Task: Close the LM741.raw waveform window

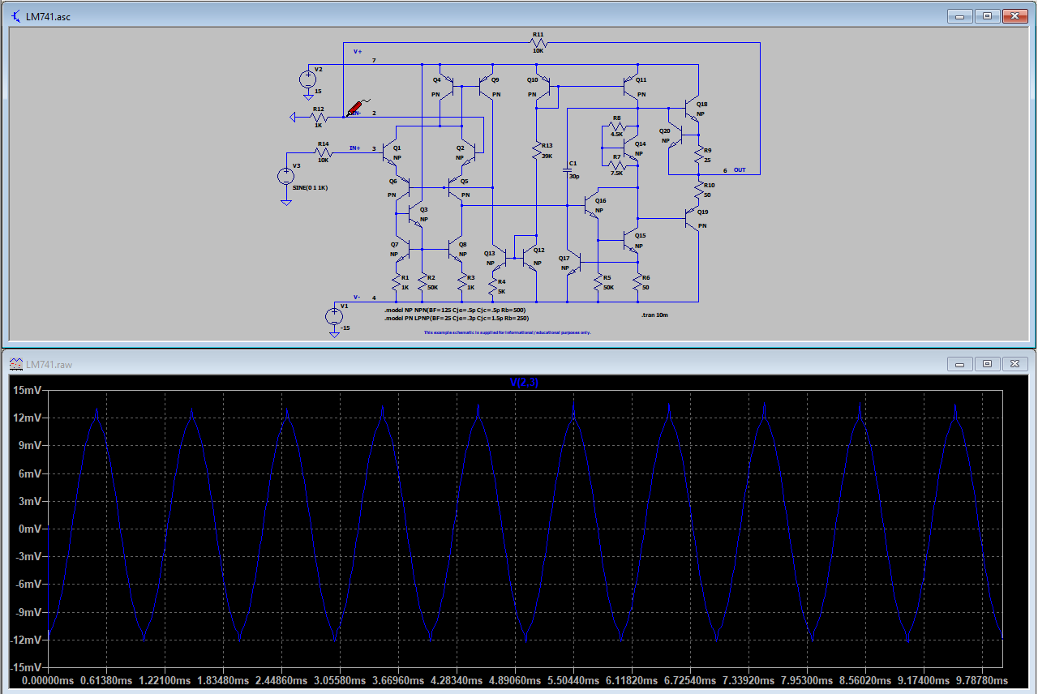Action: point(1014,364)
